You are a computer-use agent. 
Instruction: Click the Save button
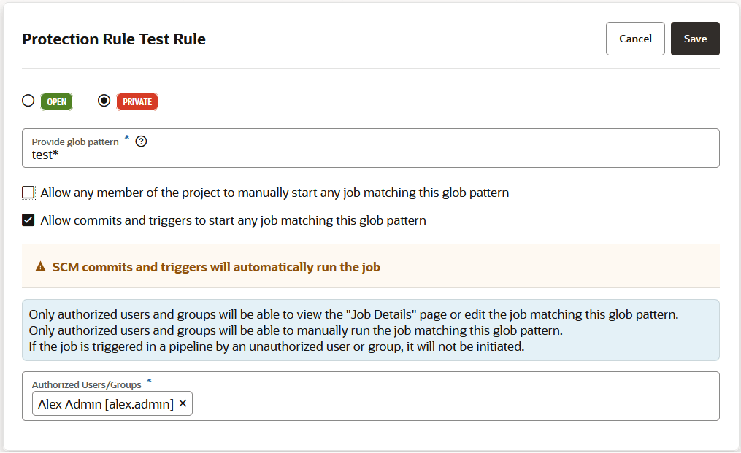pyautogui.click(x=695, y=39)
